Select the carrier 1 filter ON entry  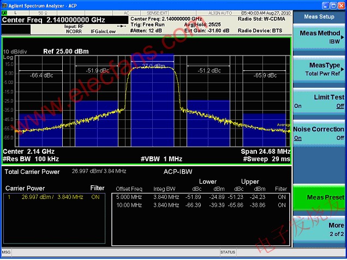click(95, 197)
